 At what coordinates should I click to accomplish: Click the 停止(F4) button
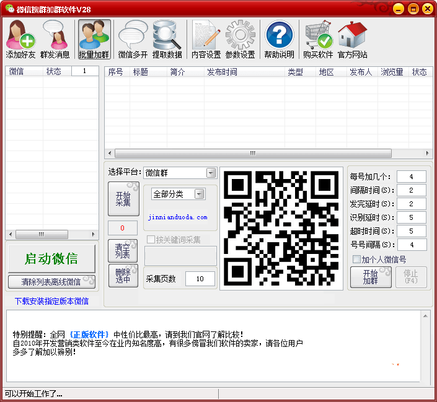pos(411,277)
